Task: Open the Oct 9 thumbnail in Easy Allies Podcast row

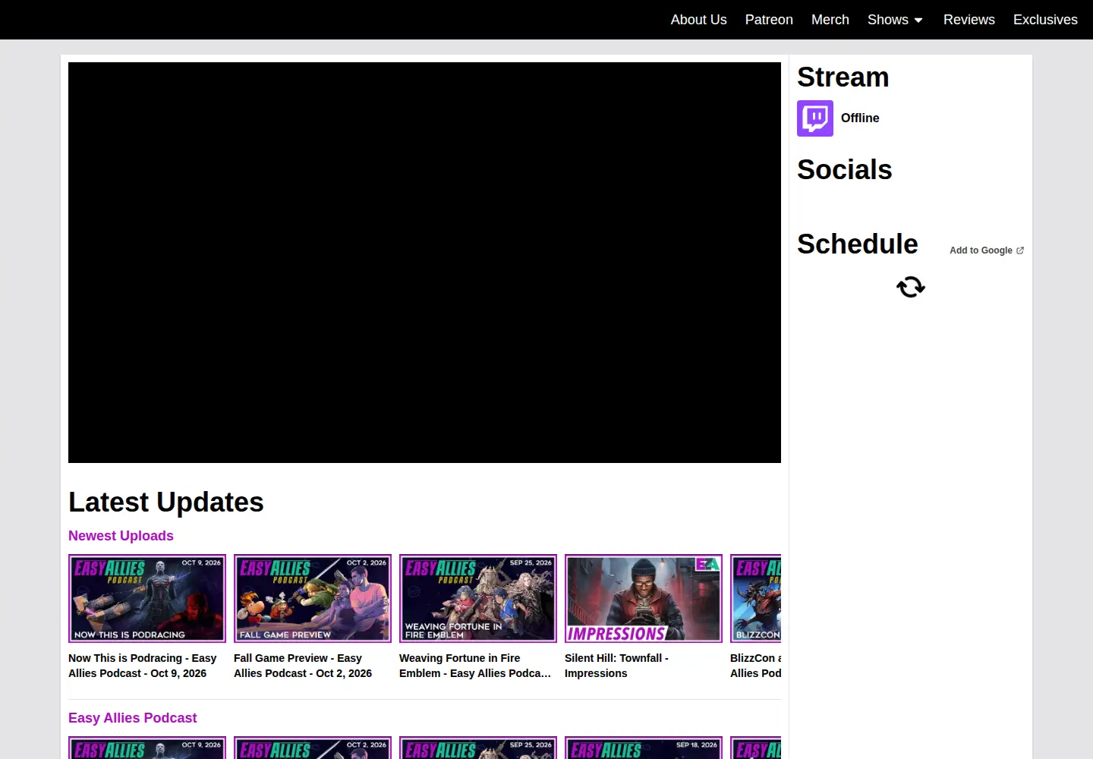Action: click(147, 748)
